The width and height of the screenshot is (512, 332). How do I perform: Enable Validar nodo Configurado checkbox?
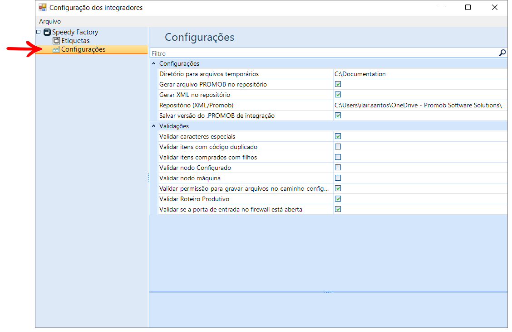coord(338,168)
